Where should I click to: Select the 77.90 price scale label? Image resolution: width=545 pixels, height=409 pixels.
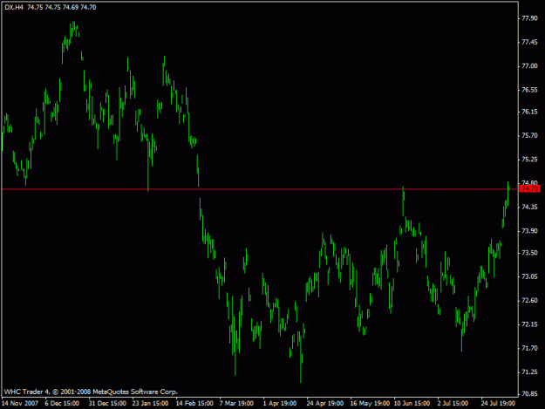click(529, 18)
